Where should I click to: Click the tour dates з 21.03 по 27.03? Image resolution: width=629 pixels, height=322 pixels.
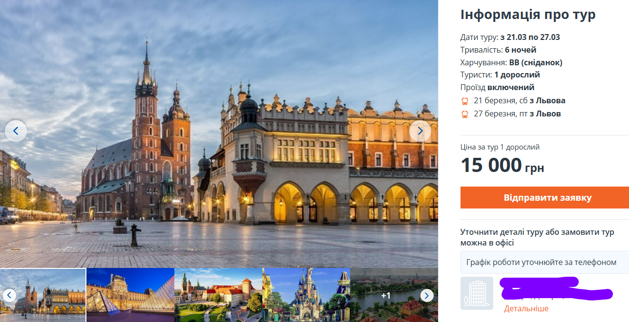click(x=530, y=37)
